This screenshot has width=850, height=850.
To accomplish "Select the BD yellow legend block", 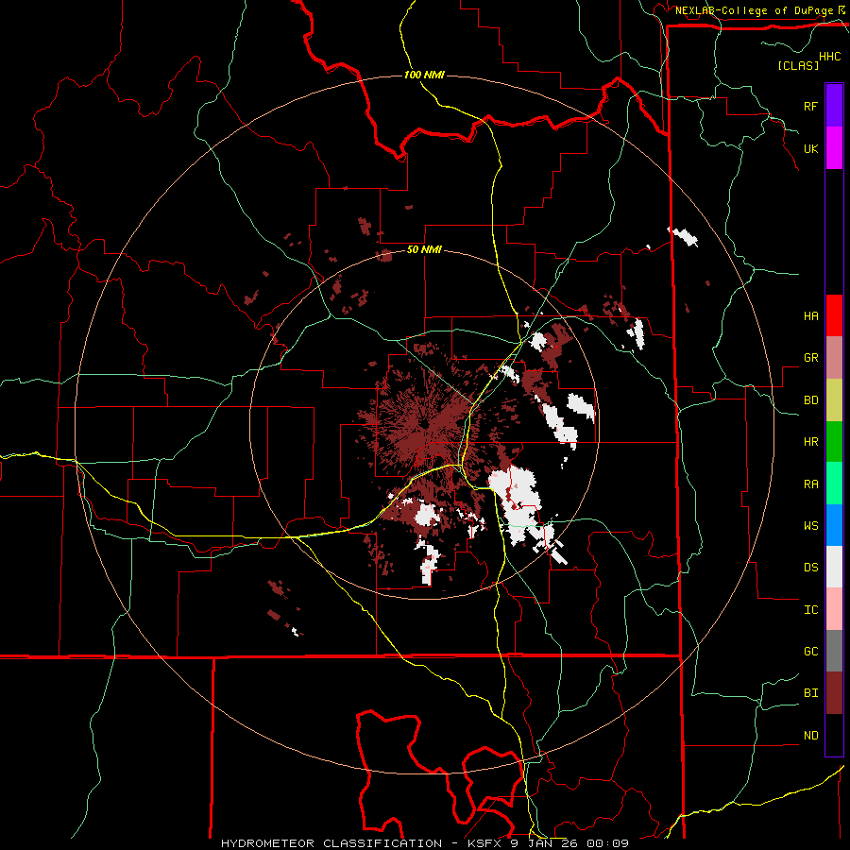I will coord(834,399).
